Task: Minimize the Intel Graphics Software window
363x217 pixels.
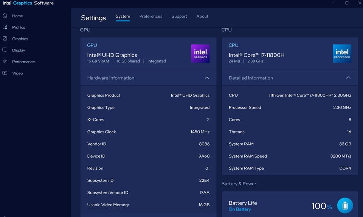Action: click(334, 3)
